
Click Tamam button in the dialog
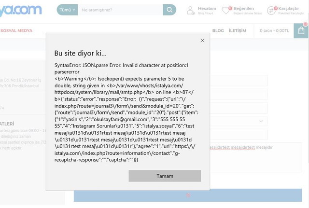click(x=165, y=176)
